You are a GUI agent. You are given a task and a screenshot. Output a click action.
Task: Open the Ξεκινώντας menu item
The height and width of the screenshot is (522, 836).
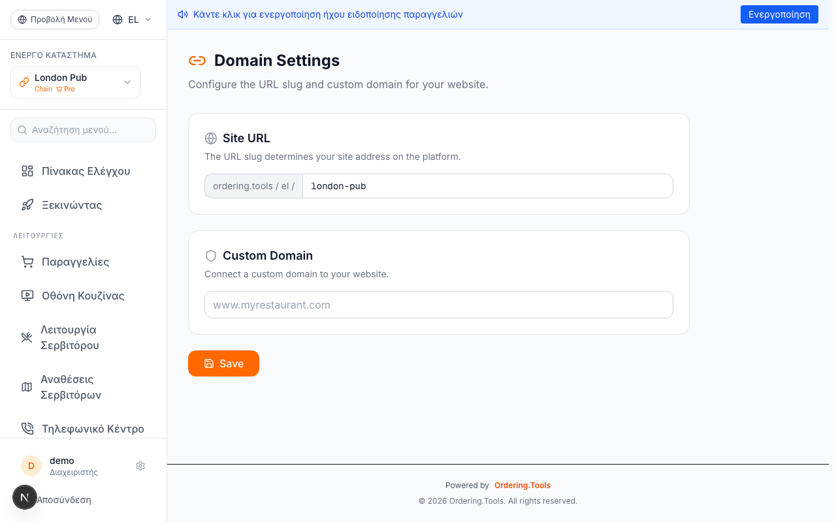(84, 205)
